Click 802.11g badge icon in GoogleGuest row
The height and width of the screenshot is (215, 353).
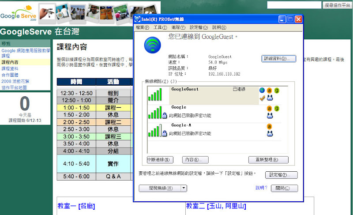click(277, 91)
